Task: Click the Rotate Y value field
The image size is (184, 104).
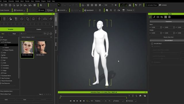Action: [169, 33]
